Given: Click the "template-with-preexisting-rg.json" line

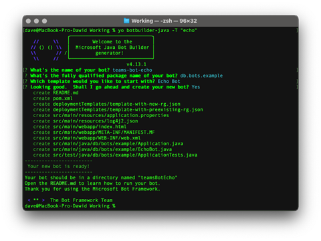Looking at the screenshot, I should pos(118,110).
